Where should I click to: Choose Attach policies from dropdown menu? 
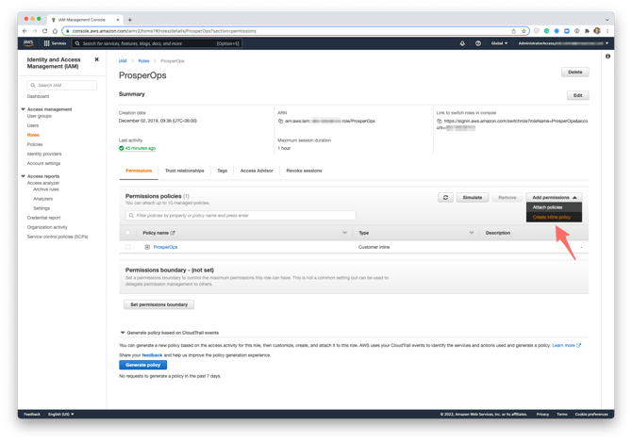tap(548, 207)
